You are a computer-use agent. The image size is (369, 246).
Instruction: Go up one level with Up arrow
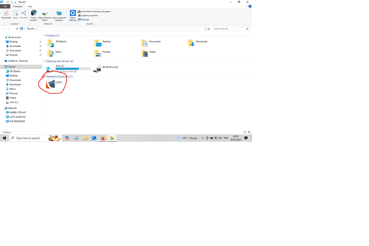tap(17, 29)
